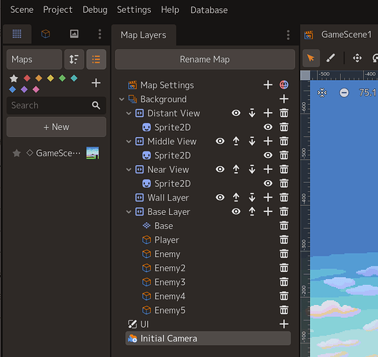378x357 pixels.
Task: Move Near View layer up
Action: pyautogui.click(x=236, y=169)
